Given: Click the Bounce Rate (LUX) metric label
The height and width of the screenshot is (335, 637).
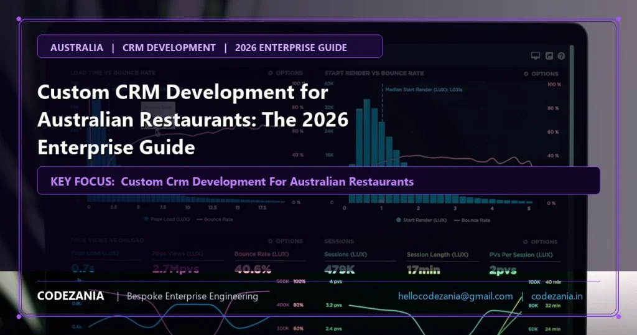Looking at the screenshot, I should 262,253.
